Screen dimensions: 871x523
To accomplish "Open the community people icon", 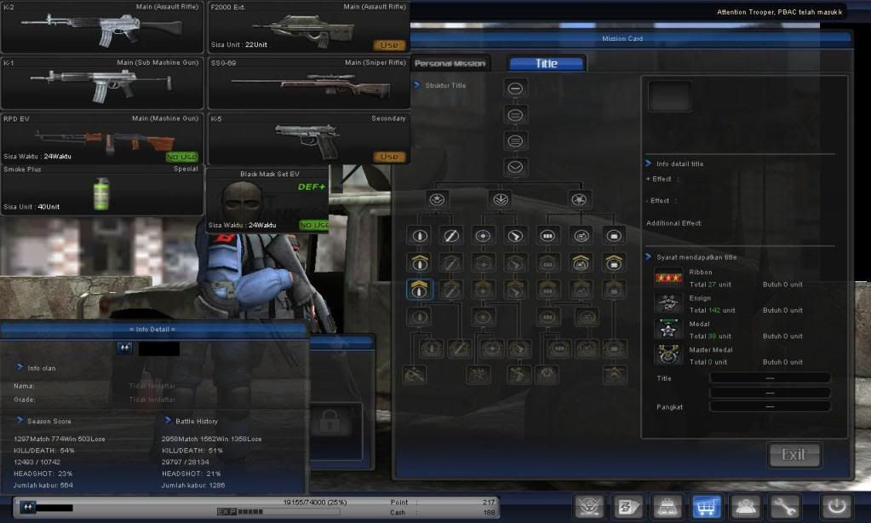I will click(745, 506).
